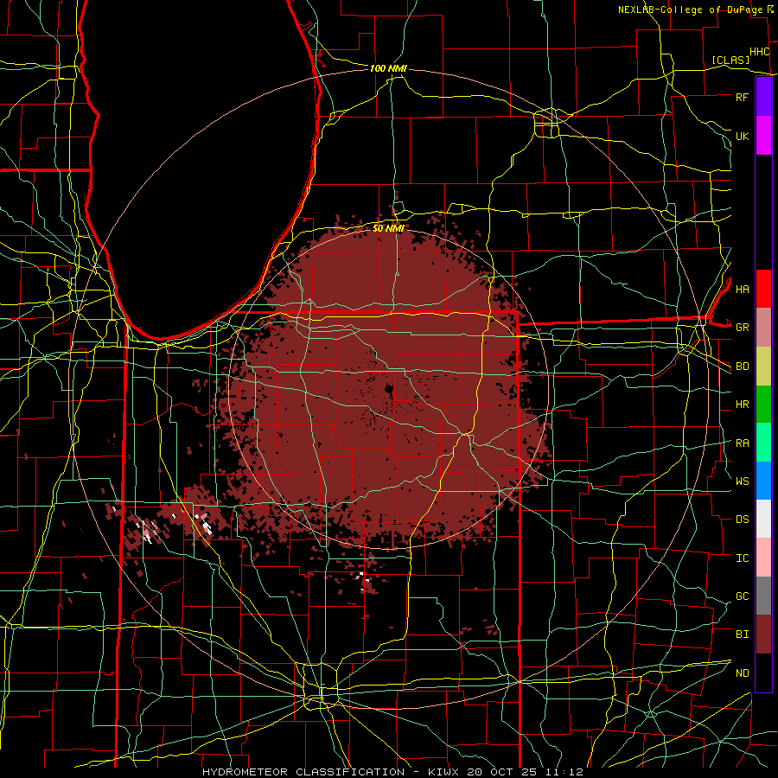Choose the blue WS legend swatch
This screenshot has height=778, width=778.
click(763, 481)
